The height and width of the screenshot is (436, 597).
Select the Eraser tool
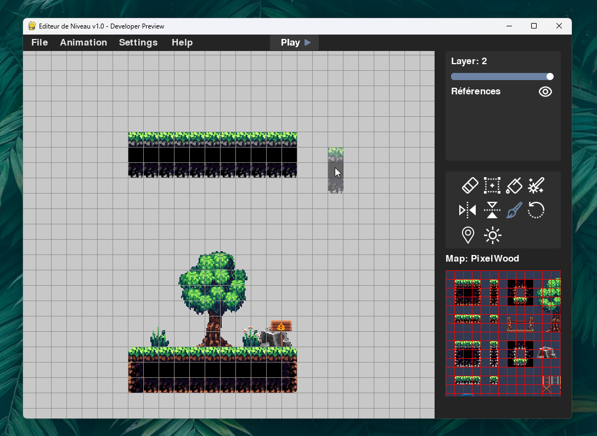click(470, 186)
